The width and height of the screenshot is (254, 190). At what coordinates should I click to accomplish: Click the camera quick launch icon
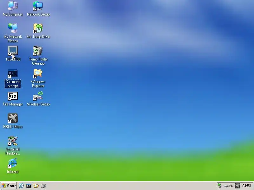tap(43, 186)
